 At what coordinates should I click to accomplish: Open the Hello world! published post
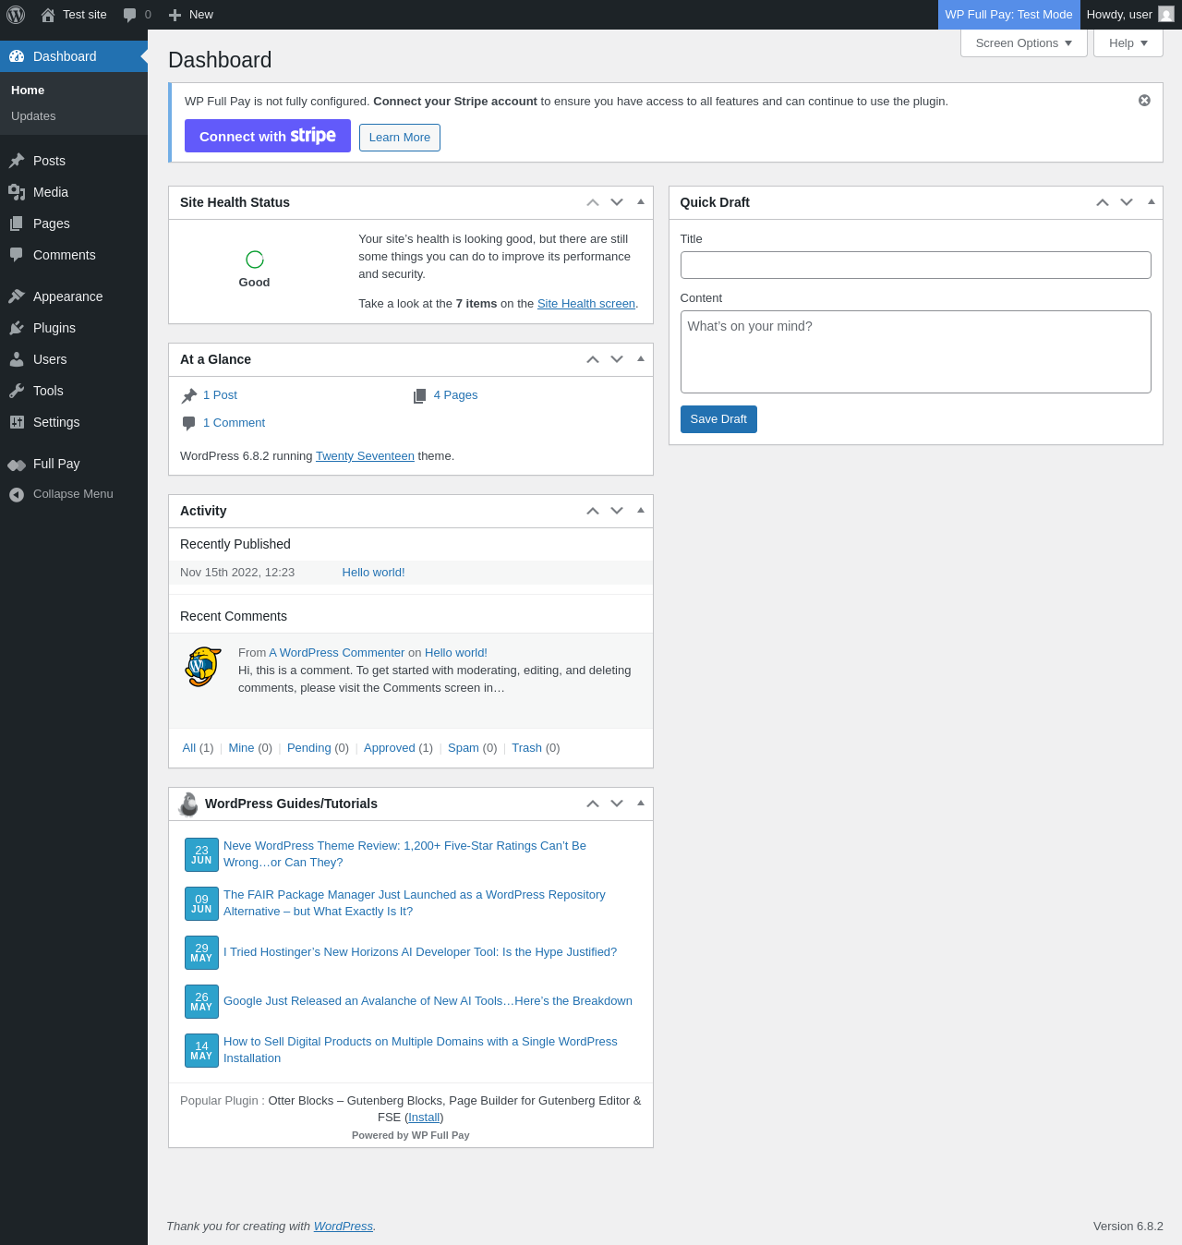[x=373, y=573]
